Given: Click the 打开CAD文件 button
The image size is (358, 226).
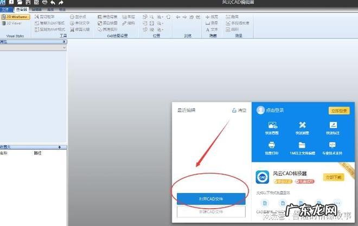Looking at the screenshot, I should 211,199.
